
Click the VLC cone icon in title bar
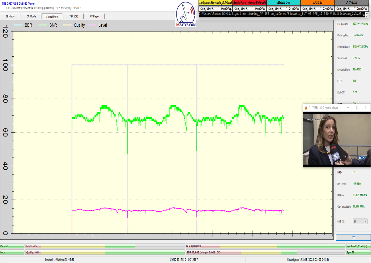tap(306, 108)
